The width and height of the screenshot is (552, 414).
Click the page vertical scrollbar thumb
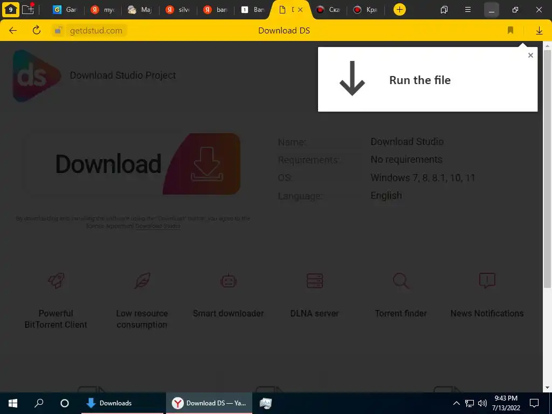(x=547, y=169)
